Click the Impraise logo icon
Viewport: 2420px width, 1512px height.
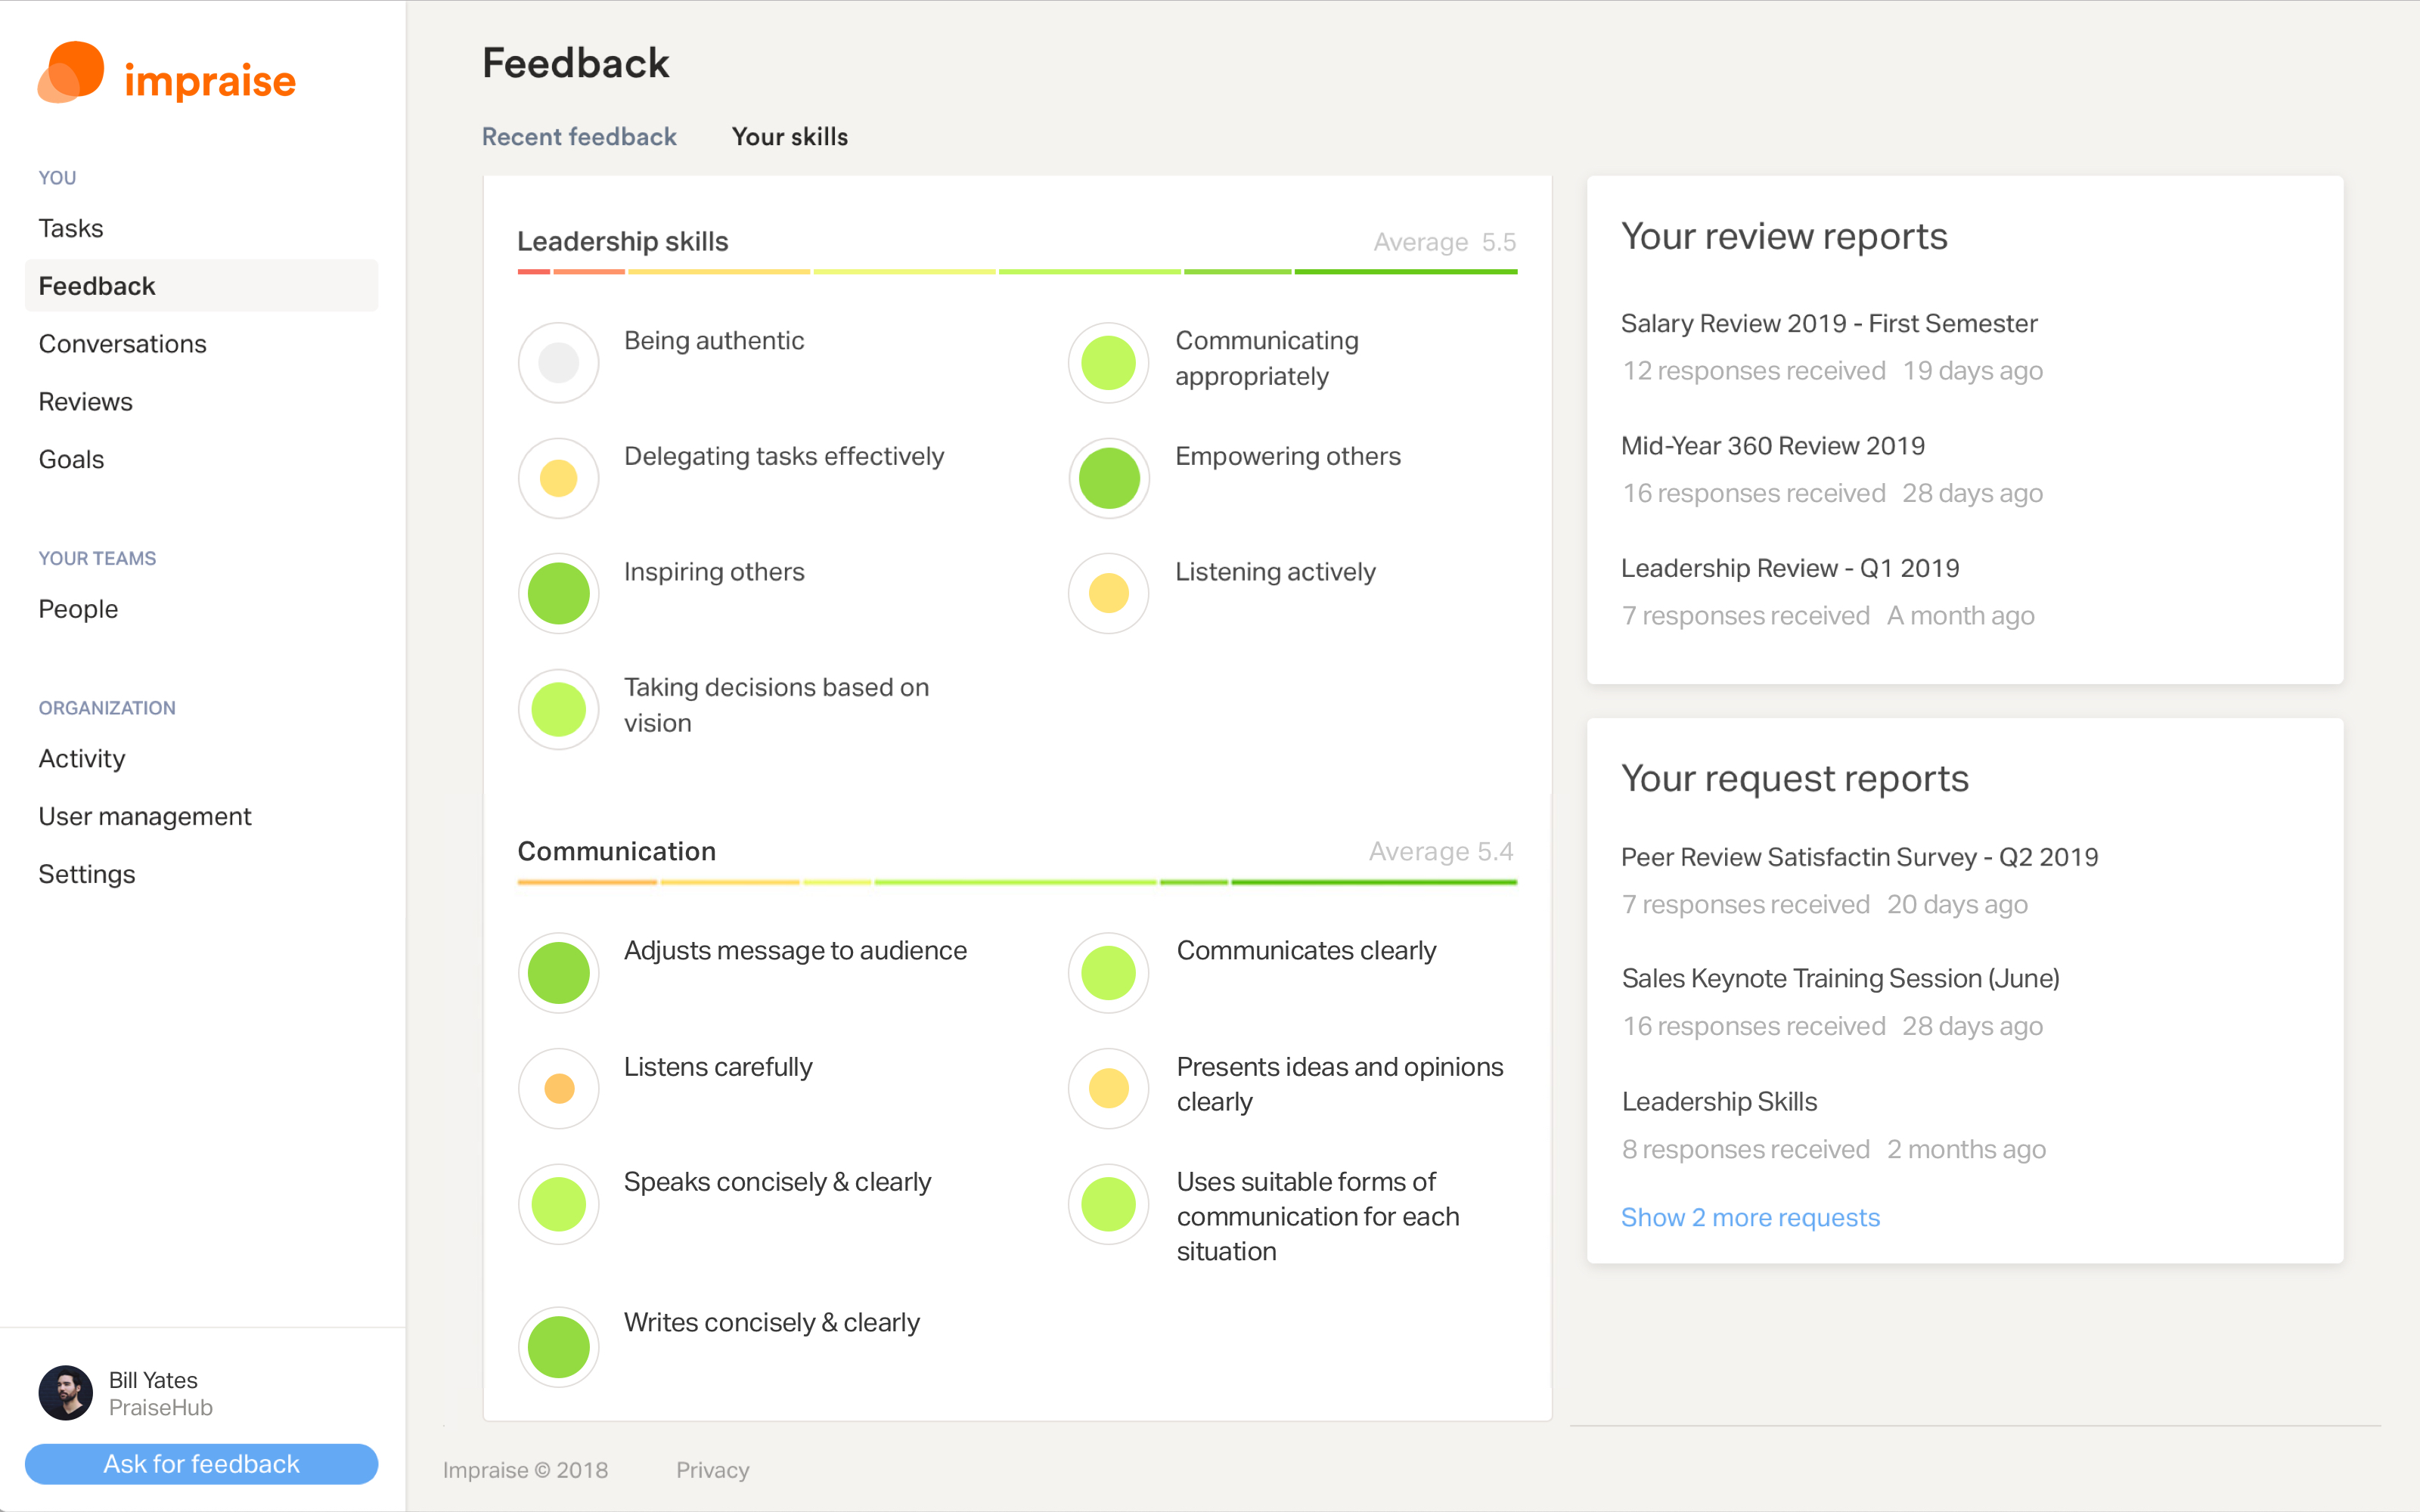click(71, 73)
